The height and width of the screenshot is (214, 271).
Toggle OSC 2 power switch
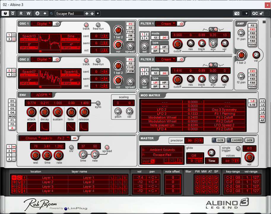coord(57,59)
